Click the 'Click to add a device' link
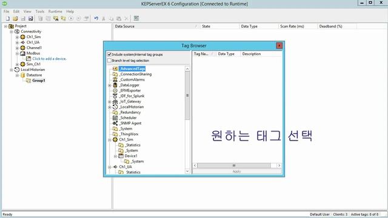The image size is (388, 218). pyautogui.click(x=50, y=59)
